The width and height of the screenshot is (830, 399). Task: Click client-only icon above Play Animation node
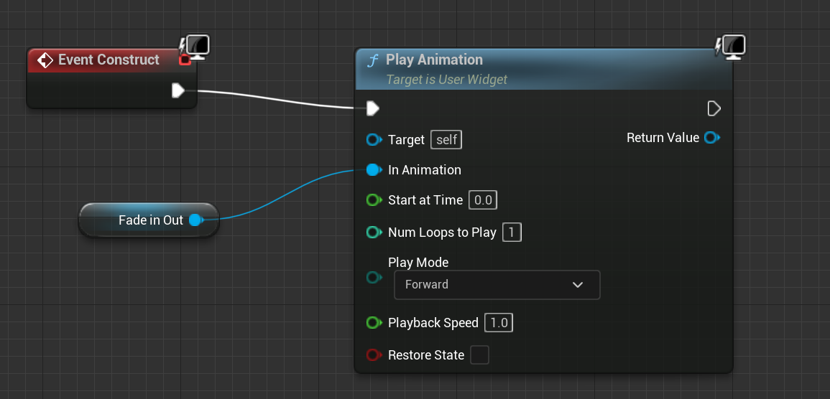(731, 47)
